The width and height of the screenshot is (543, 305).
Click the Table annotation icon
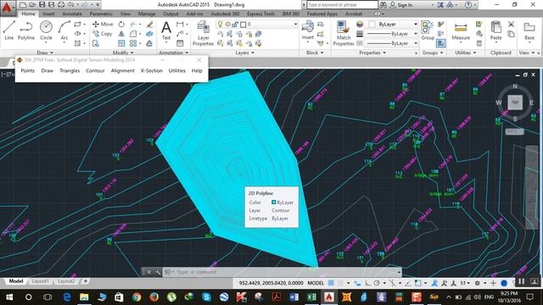pos(180,43)
